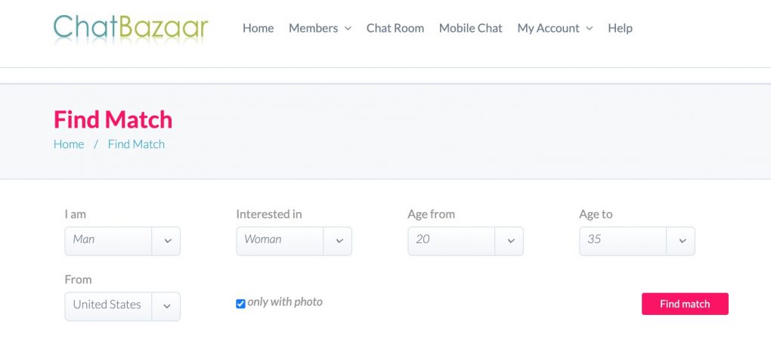Expand the My Account menu chevron
This screenshot has height=349, width=771.
pos(590,29)
